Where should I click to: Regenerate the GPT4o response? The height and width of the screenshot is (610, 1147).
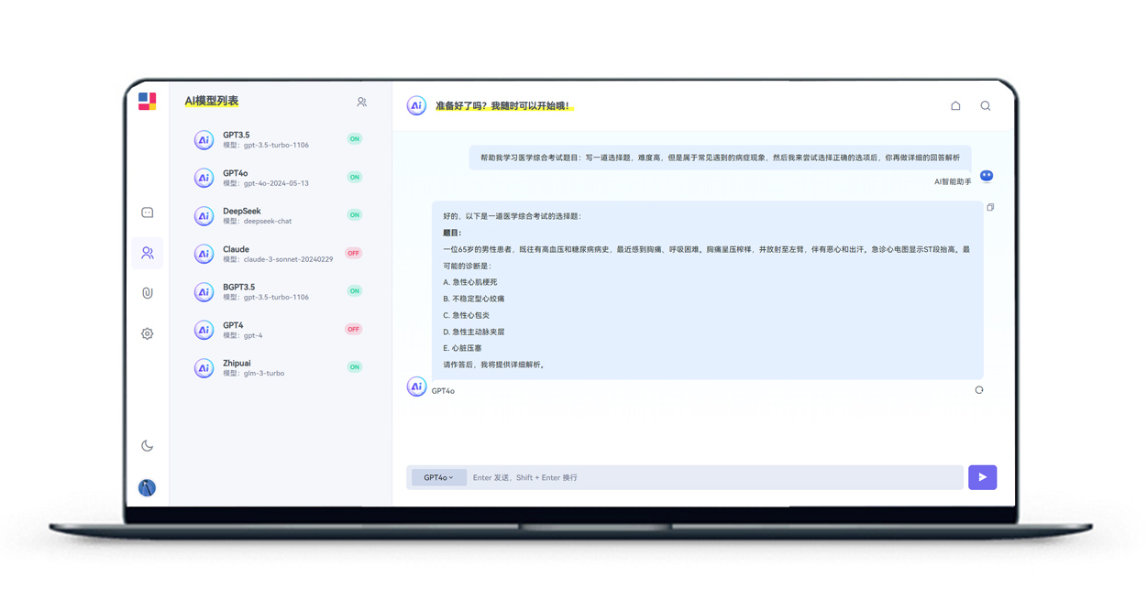point(978,390)
